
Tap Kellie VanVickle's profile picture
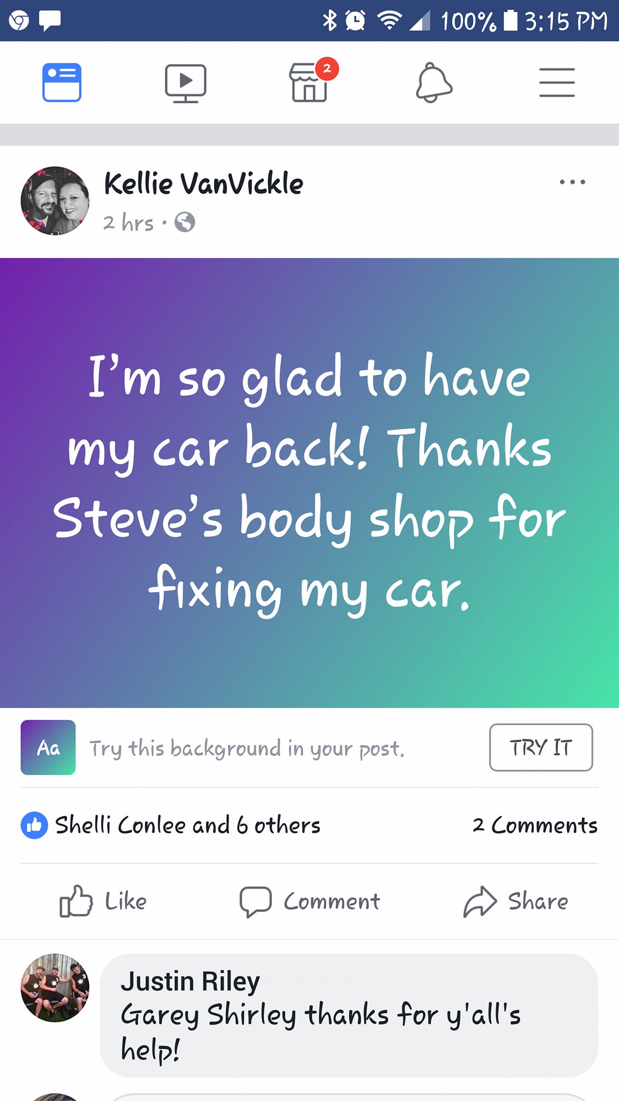[x=55, y=201]
